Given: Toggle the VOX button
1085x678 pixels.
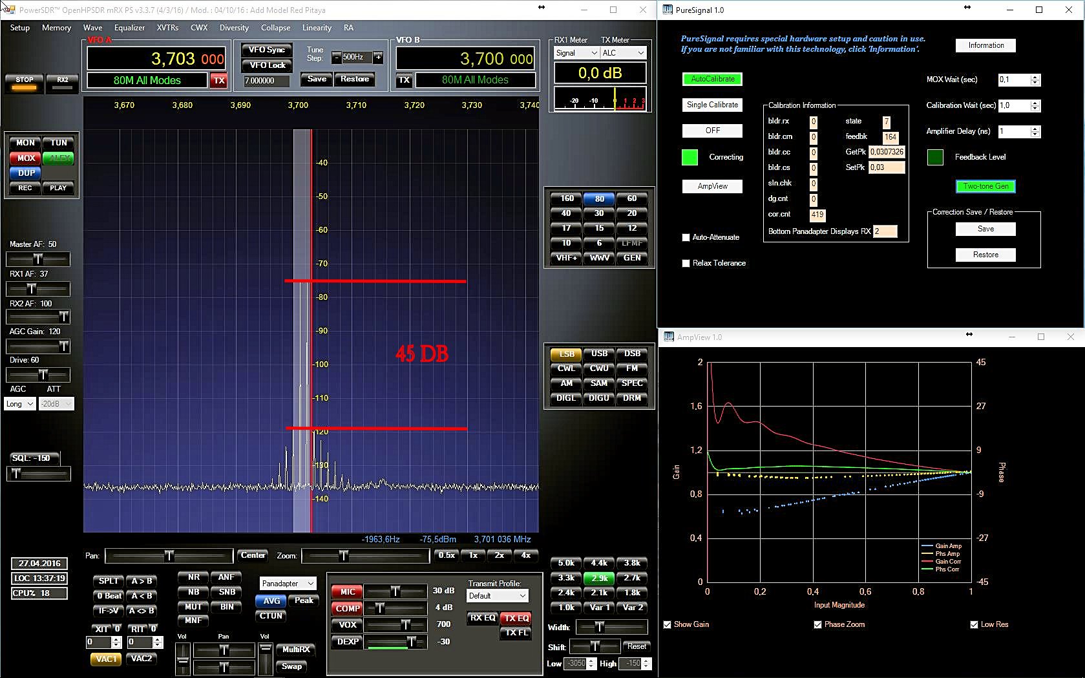Looking at the screenshot, I should [347, 625].
